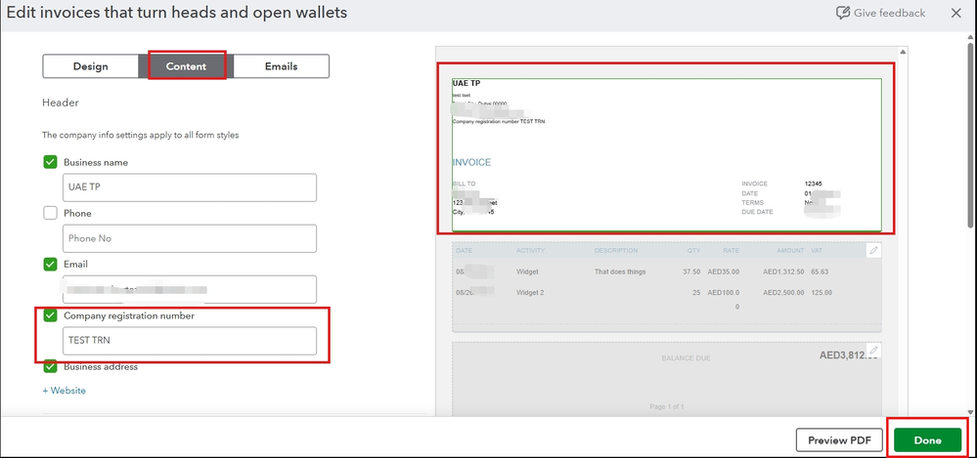
Task: Click the Preview PDF button
Action: (x=839, y=440)
